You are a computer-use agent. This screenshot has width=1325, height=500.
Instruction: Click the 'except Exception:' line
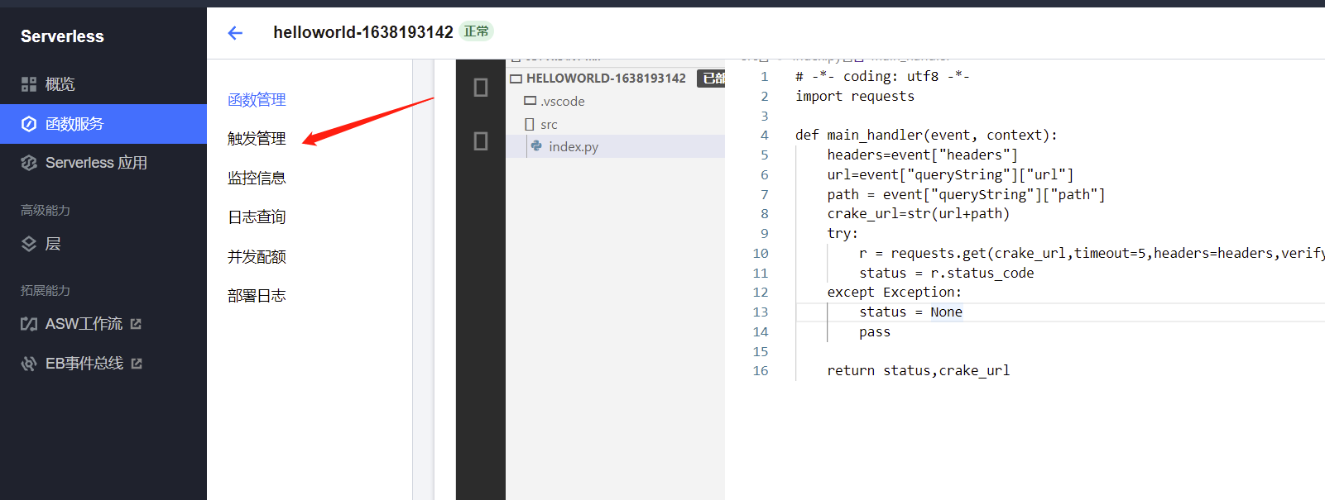point(895,292)
